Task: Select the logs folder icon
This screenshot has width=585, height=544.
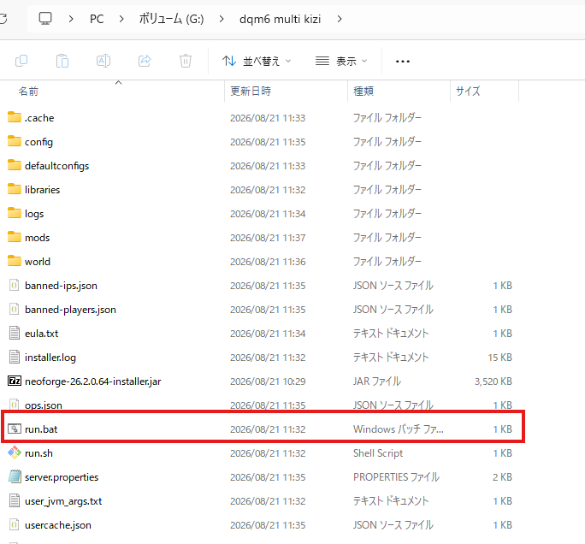Action: 15,213
